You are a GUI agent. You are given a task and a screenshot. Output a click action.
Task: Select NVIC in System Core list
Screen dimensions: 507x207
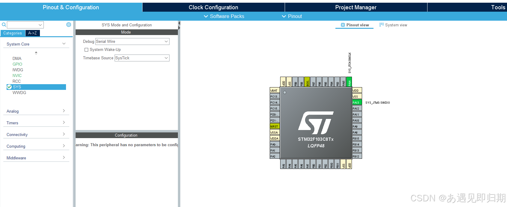[17, 75]
